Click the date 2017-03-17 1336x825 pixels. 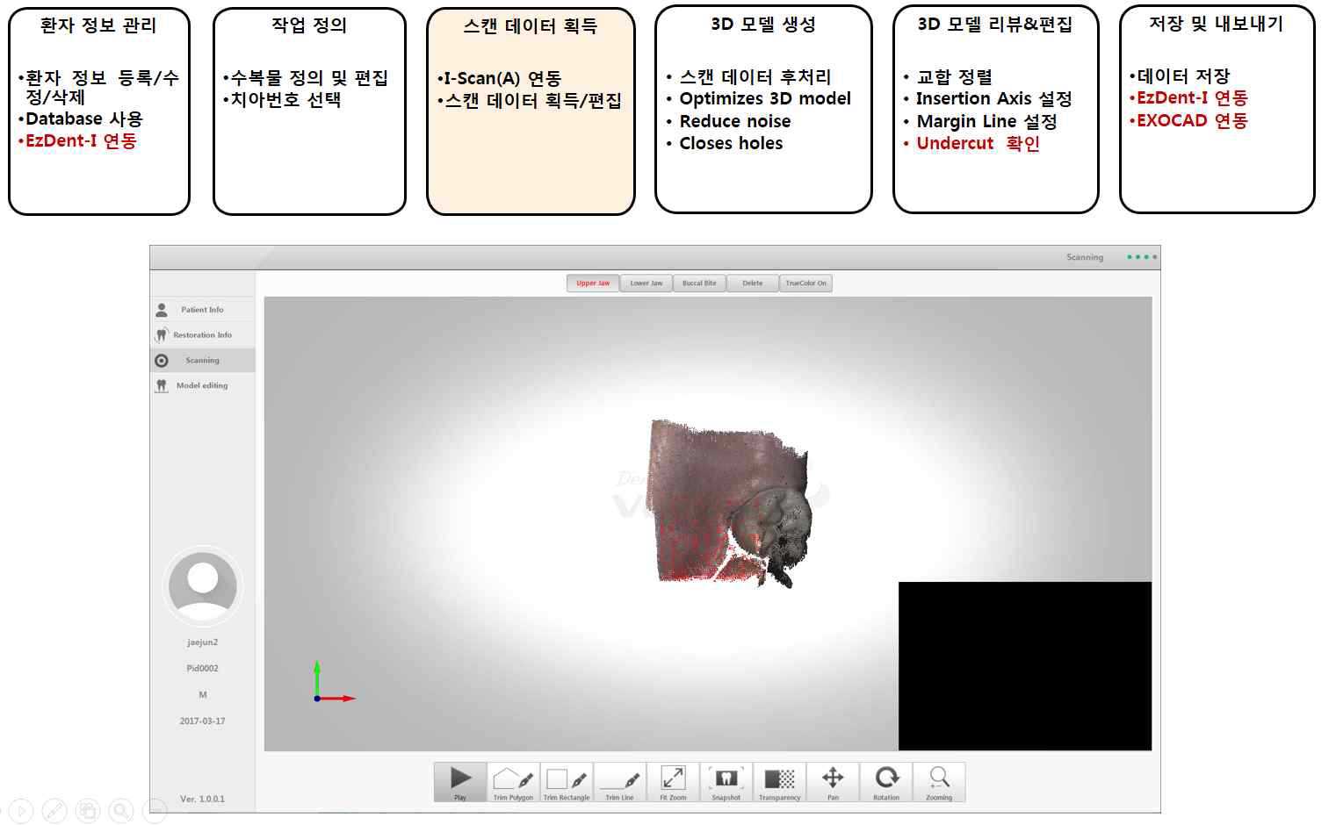point(202,721)
